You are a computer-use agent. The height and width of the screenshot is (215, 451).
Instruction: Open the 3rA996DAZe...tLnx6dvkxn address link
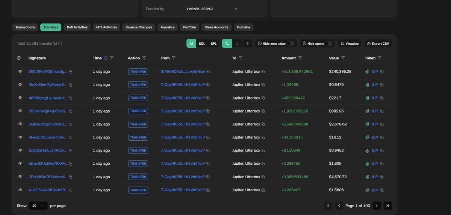183,71
